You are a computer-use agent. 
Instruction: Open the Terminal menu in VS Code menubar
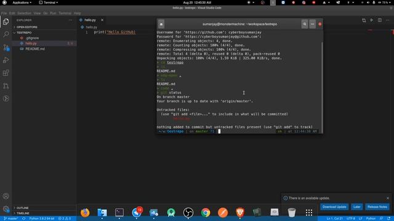65,13
